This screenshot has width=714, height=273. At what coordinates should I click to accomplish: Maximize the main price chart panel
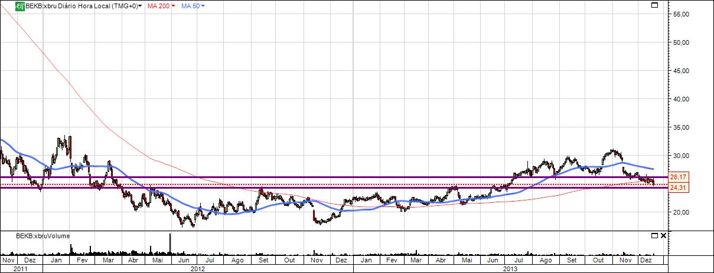point(654,5)
